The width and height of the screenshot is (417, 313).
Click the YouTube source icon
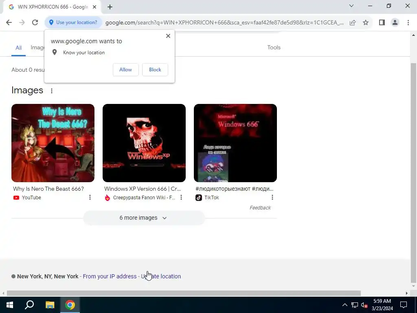16,198
